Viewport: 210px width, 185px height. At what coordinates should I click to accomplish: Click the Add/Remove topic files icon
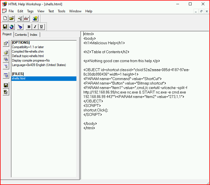[6, 52]
